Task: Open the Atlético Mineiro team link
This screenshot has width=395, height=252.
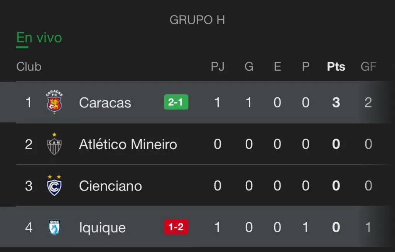Action: [128, 145]
